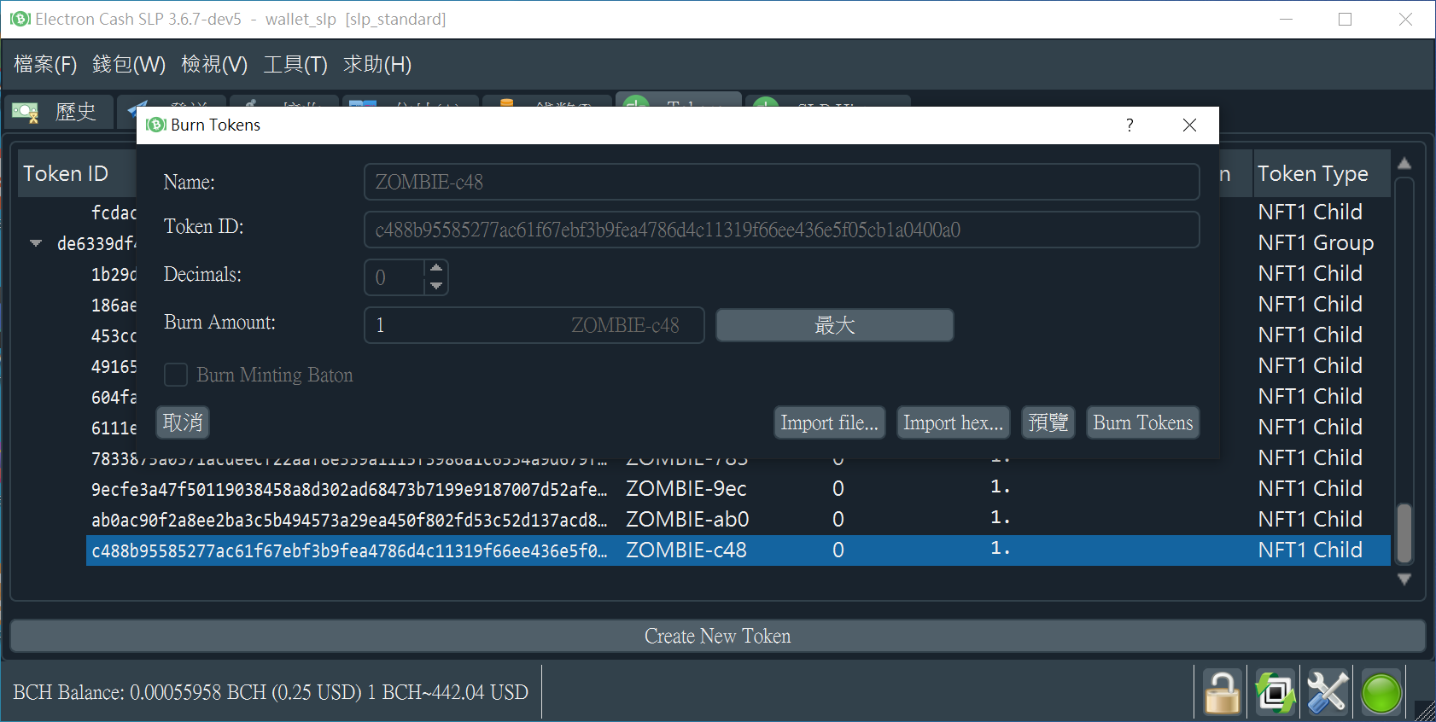The width and height of the screenshot is (1436, 722).
Task: Open the seed icon in status bar
Action: 1275,692
